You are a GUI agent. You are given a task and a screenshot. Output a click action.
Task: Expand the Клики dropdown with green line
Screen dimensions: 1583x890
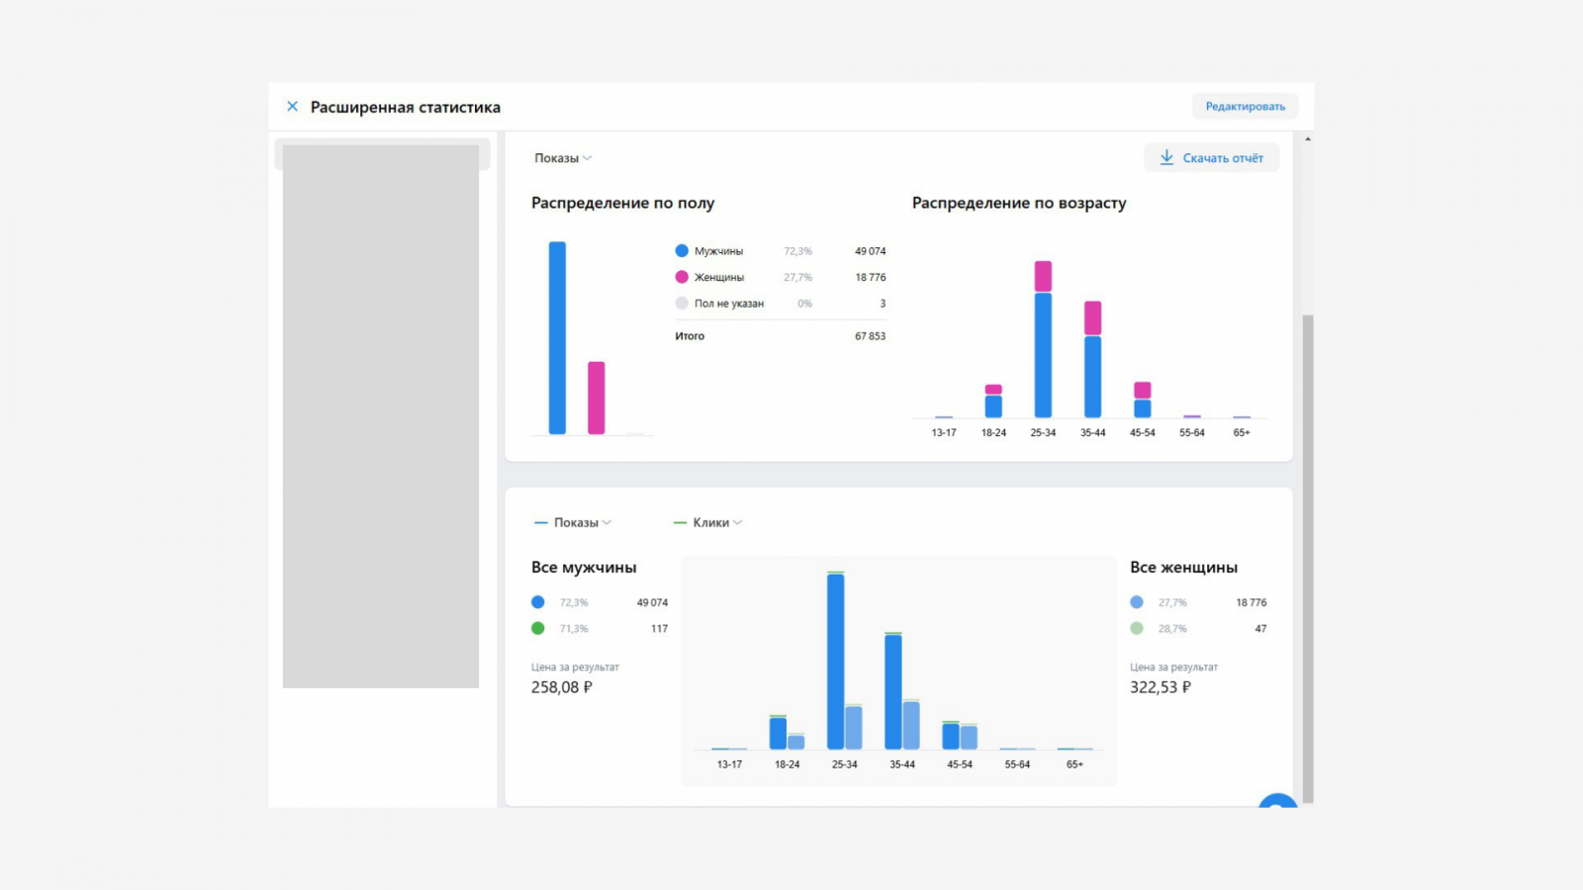click(x=708, y=522)
